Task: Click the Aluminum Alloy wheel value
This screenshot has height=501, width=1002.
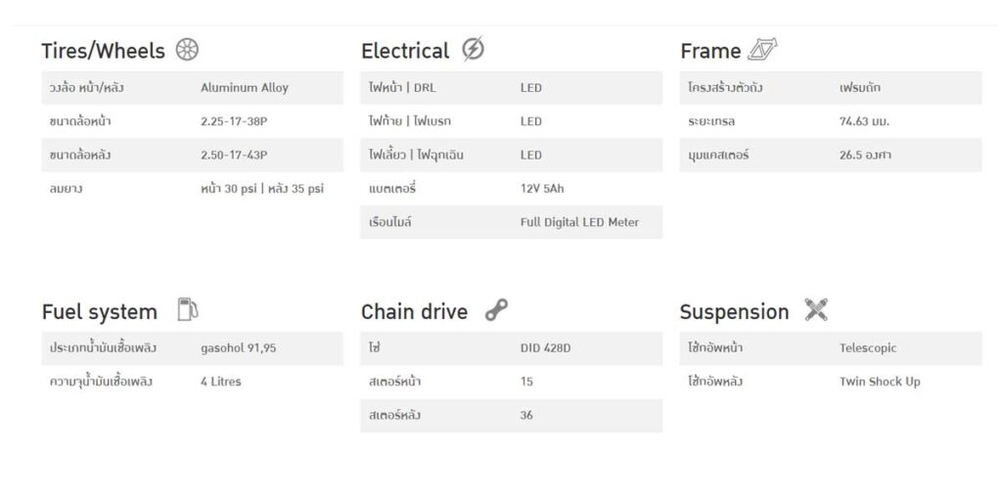Action: (244, 87)
